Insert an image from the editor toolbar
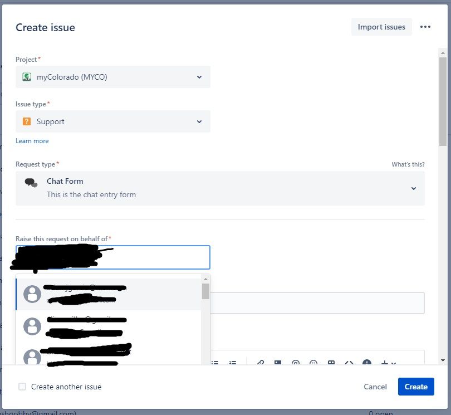Screen dimensions: 451x415 278,363
